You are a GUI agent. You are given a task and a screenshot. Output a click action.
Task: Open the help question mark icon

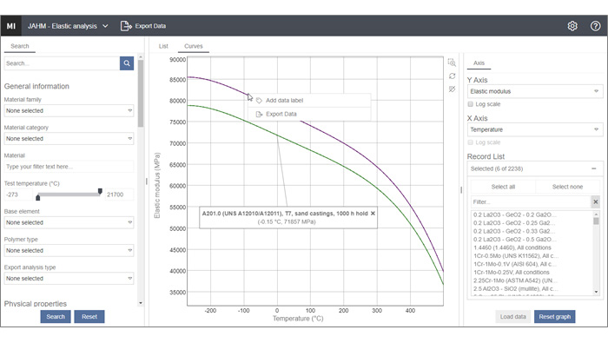coord(595,26)
